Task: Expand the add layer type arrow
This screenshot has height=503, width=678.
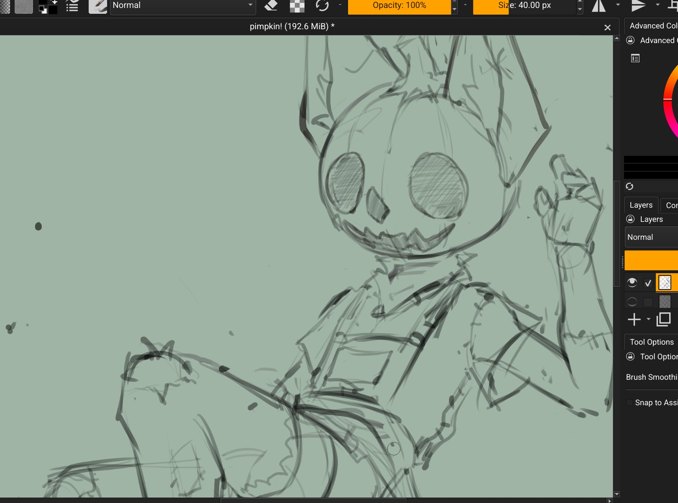Action: click(x=648, y=319)
